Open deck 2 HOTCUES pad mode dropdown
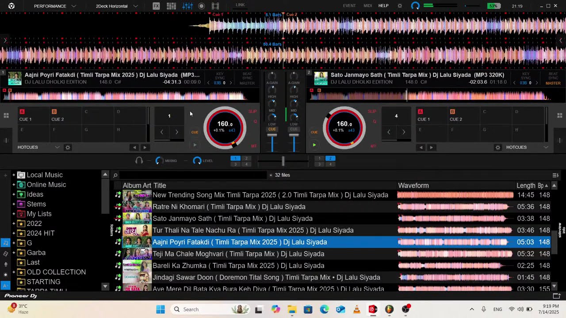 527,148
